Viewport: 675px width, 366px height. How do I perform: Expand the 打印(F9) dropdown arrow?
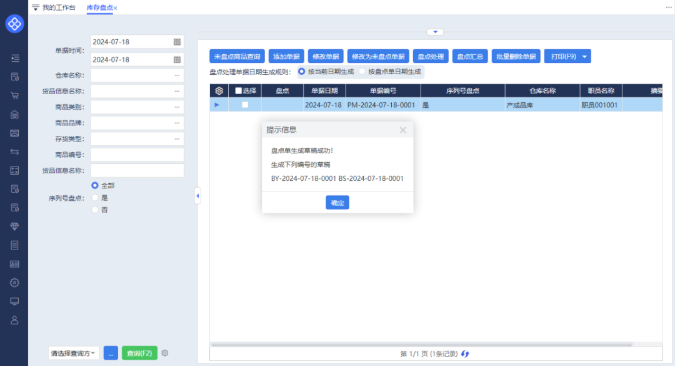click(584, 57)
